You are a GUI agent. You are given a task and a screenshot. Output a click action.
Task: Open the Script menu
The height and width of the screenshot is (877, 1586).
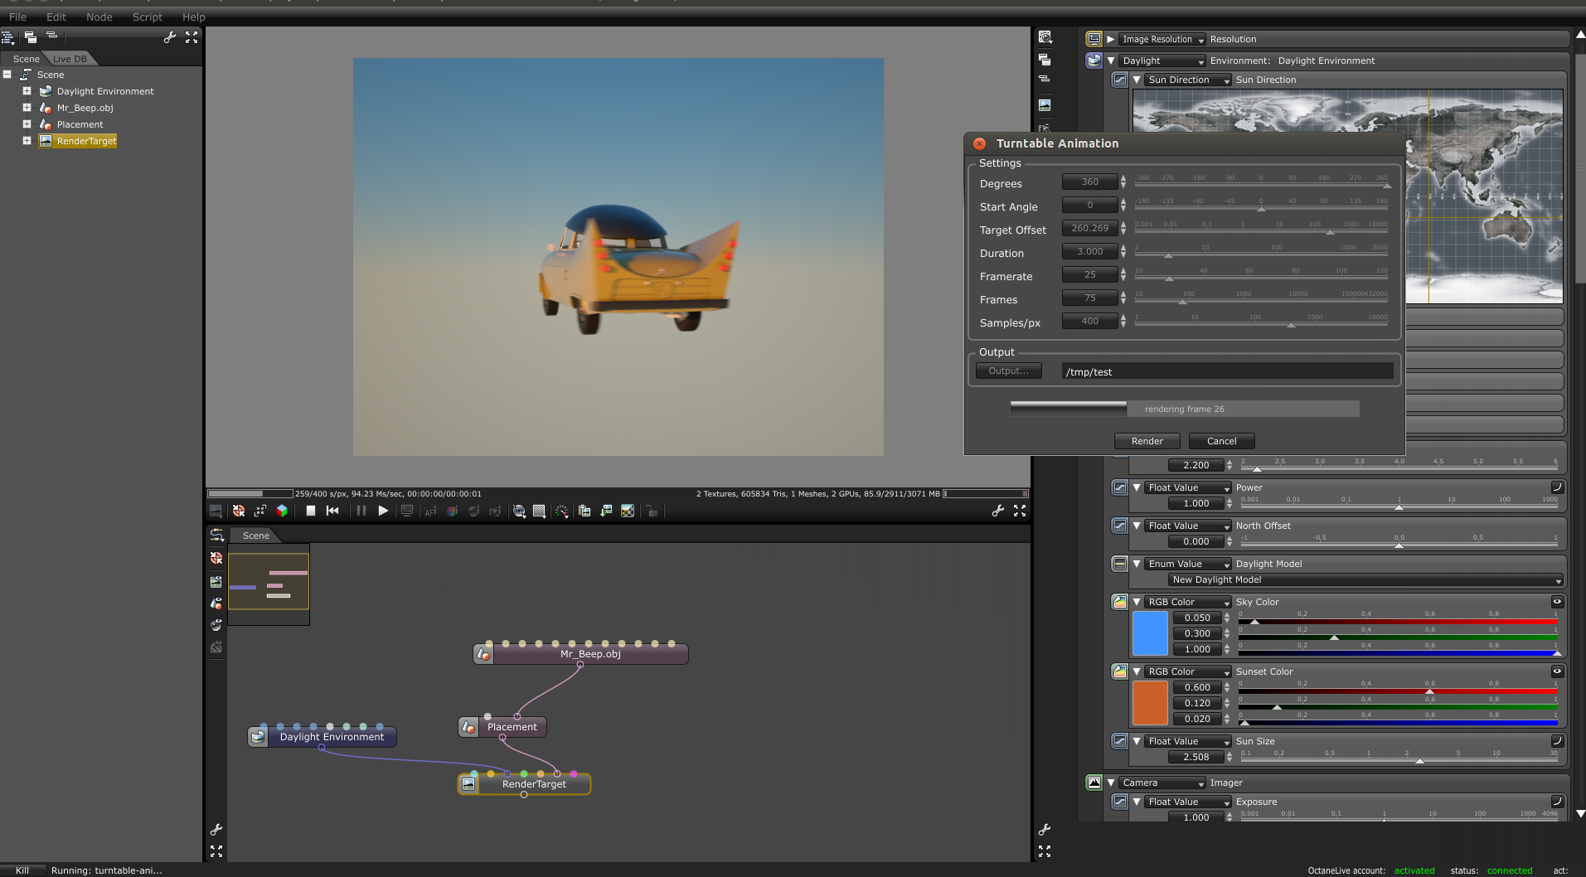[148, 17]
